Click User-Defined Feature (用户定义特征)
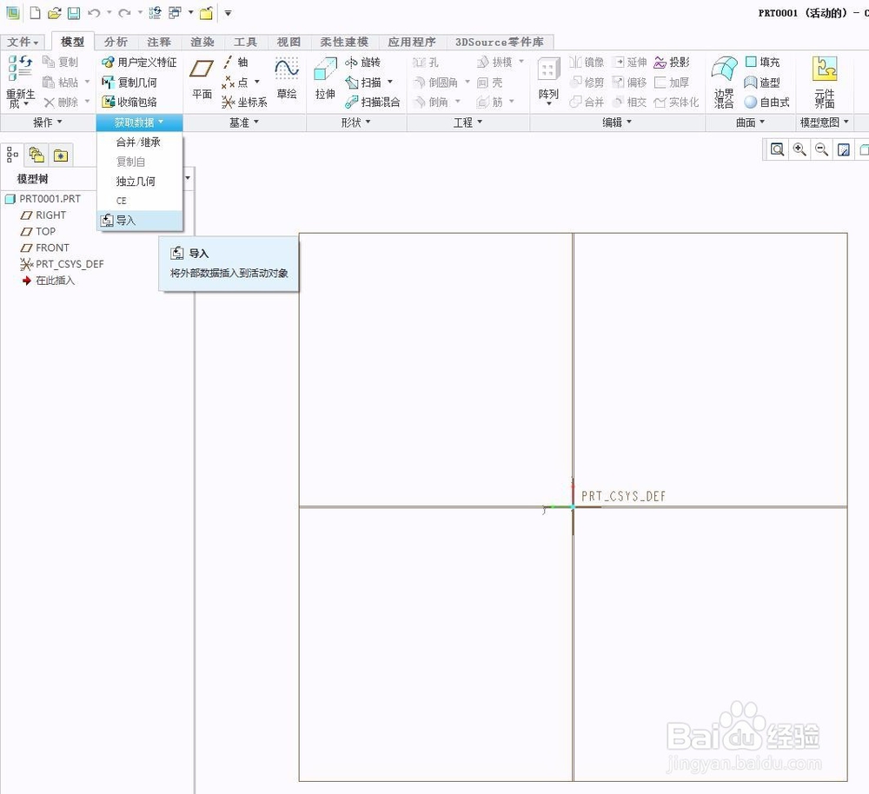This screenshot has height=794, width=869. click(139, 62)
